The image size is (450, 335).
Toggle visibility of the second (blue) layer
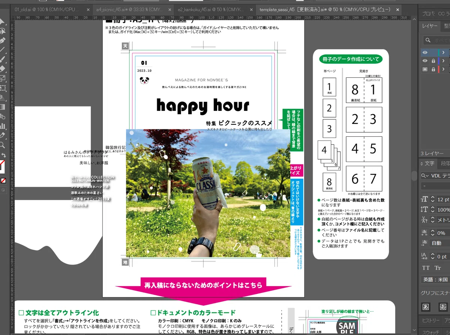click(x=425, y=61)
